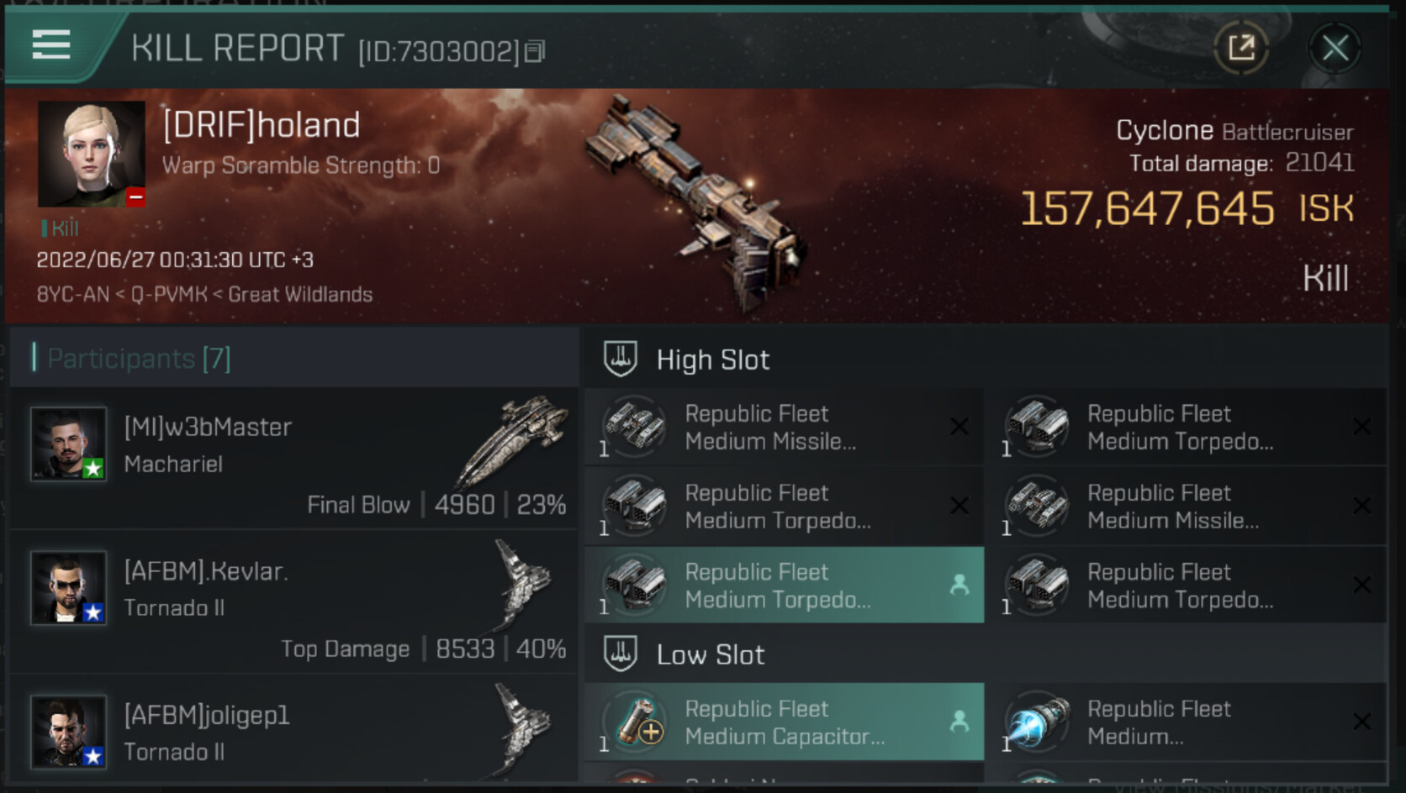
Task: Click the High Slot section header
Action: (712, 360)
